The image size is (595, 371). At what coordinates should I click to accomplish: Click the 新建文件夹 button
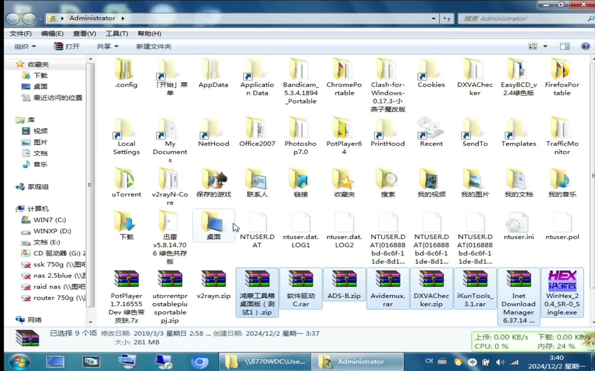(x=154, y=46)
